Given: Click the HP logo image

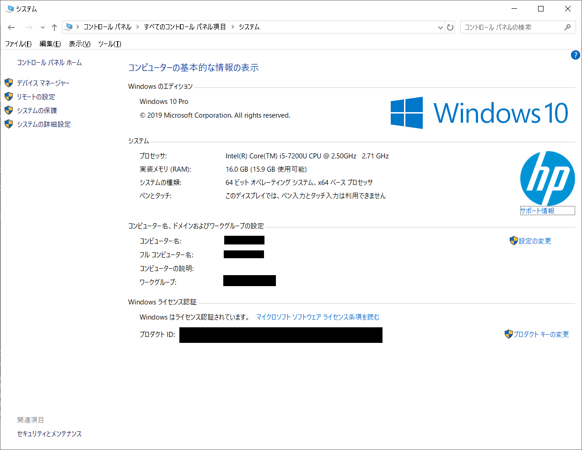Looking at the screenshot, I should (x=548, y=179).
